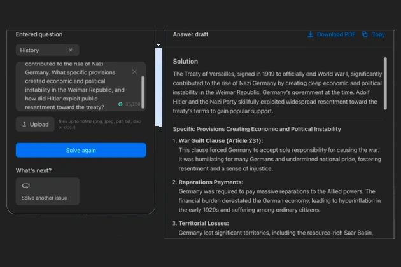The height and width of the screenshot is (267, 401).
Task: Click the files up to 10MB hint text
Action: pos(99,124)
